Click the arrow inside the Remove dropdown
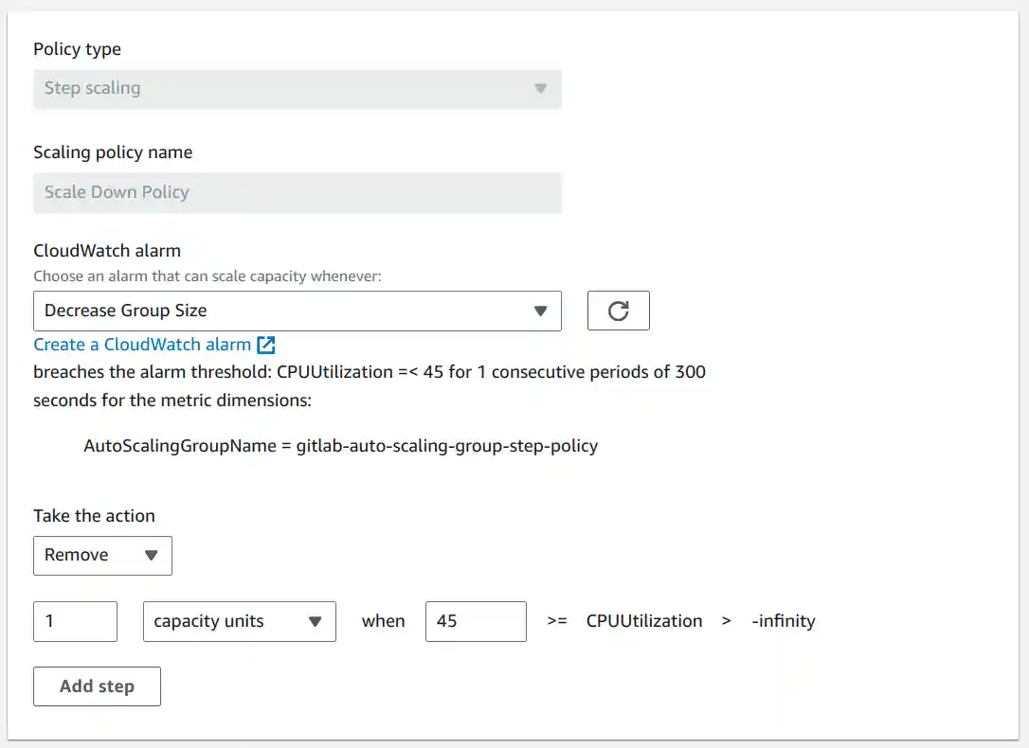 pos(153,556)
